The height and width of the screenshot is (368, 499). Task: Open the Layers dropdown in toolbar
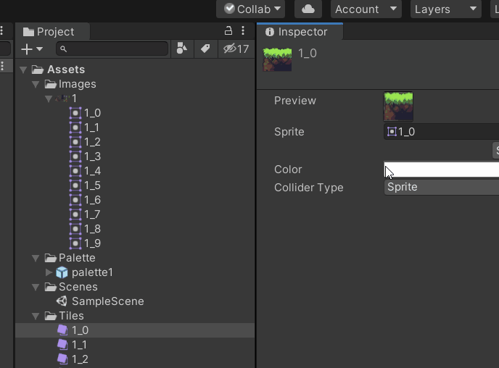(445, 9)
